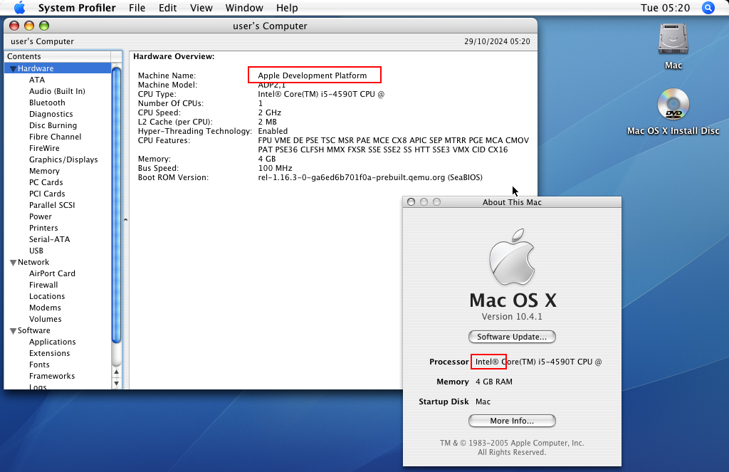Minimize the user's Computer window
The width and height of the screenshot is (729, 472).
pos(29,26)
